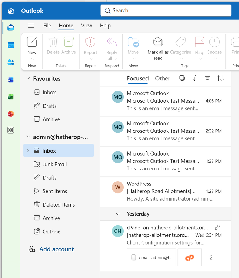Click the Report shield icon
This screenshot has height=278, width=239.
90,42
